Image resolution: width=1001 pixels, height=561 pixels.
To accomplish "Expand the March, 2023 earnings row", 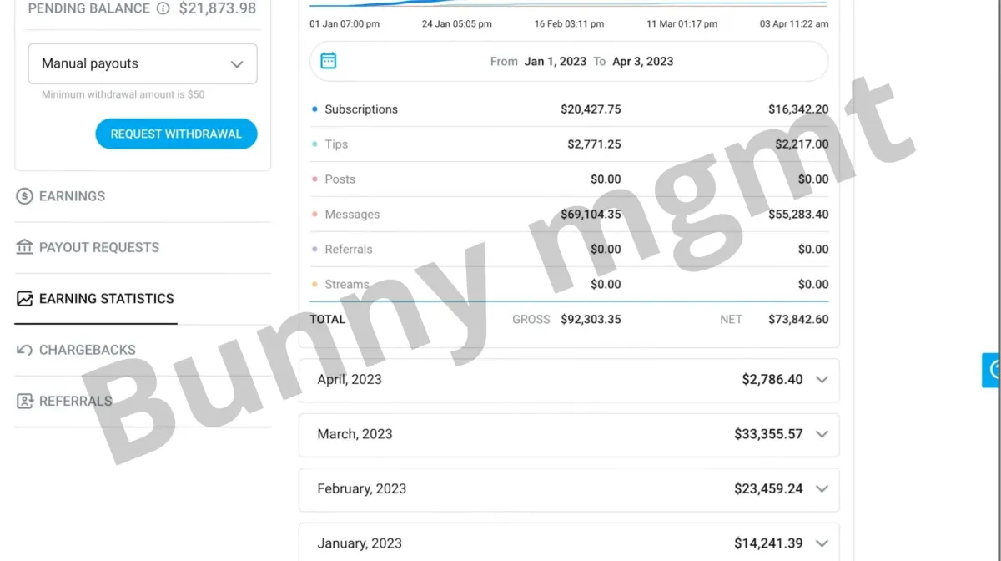I will click(822, 434).
